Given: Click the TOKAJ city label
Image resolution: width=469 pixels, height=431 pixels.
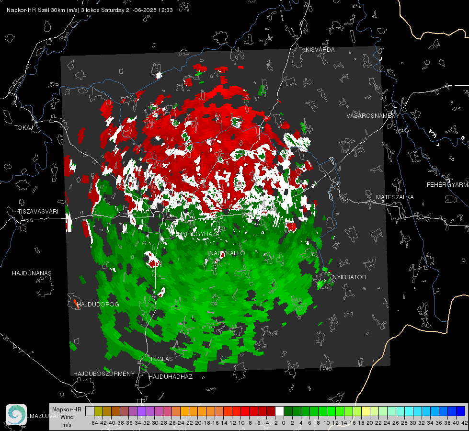Looking at the screenshot, I should pyautogui.click(x=23, y=128).
